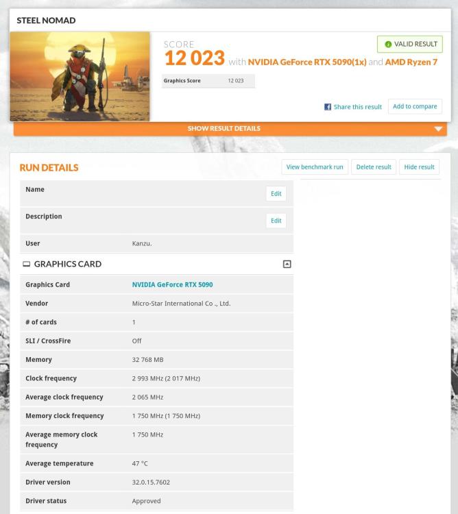Click the Hide result button
Viewport: 458px width, 514px height.
pyautogui.click(x=419, y=167)
